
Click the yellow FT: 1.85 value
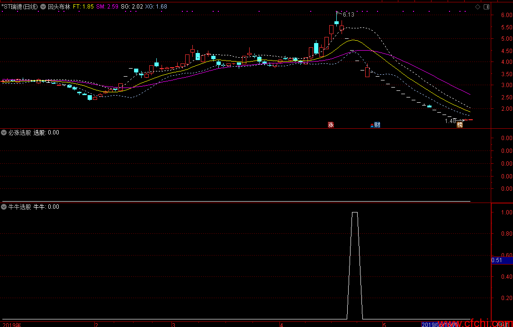pyautogui.click(x=83, y=7)
